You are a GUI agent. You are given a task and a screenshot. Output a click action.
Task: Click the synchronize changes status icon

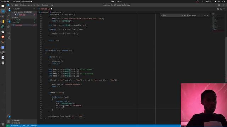click(21, 126)
